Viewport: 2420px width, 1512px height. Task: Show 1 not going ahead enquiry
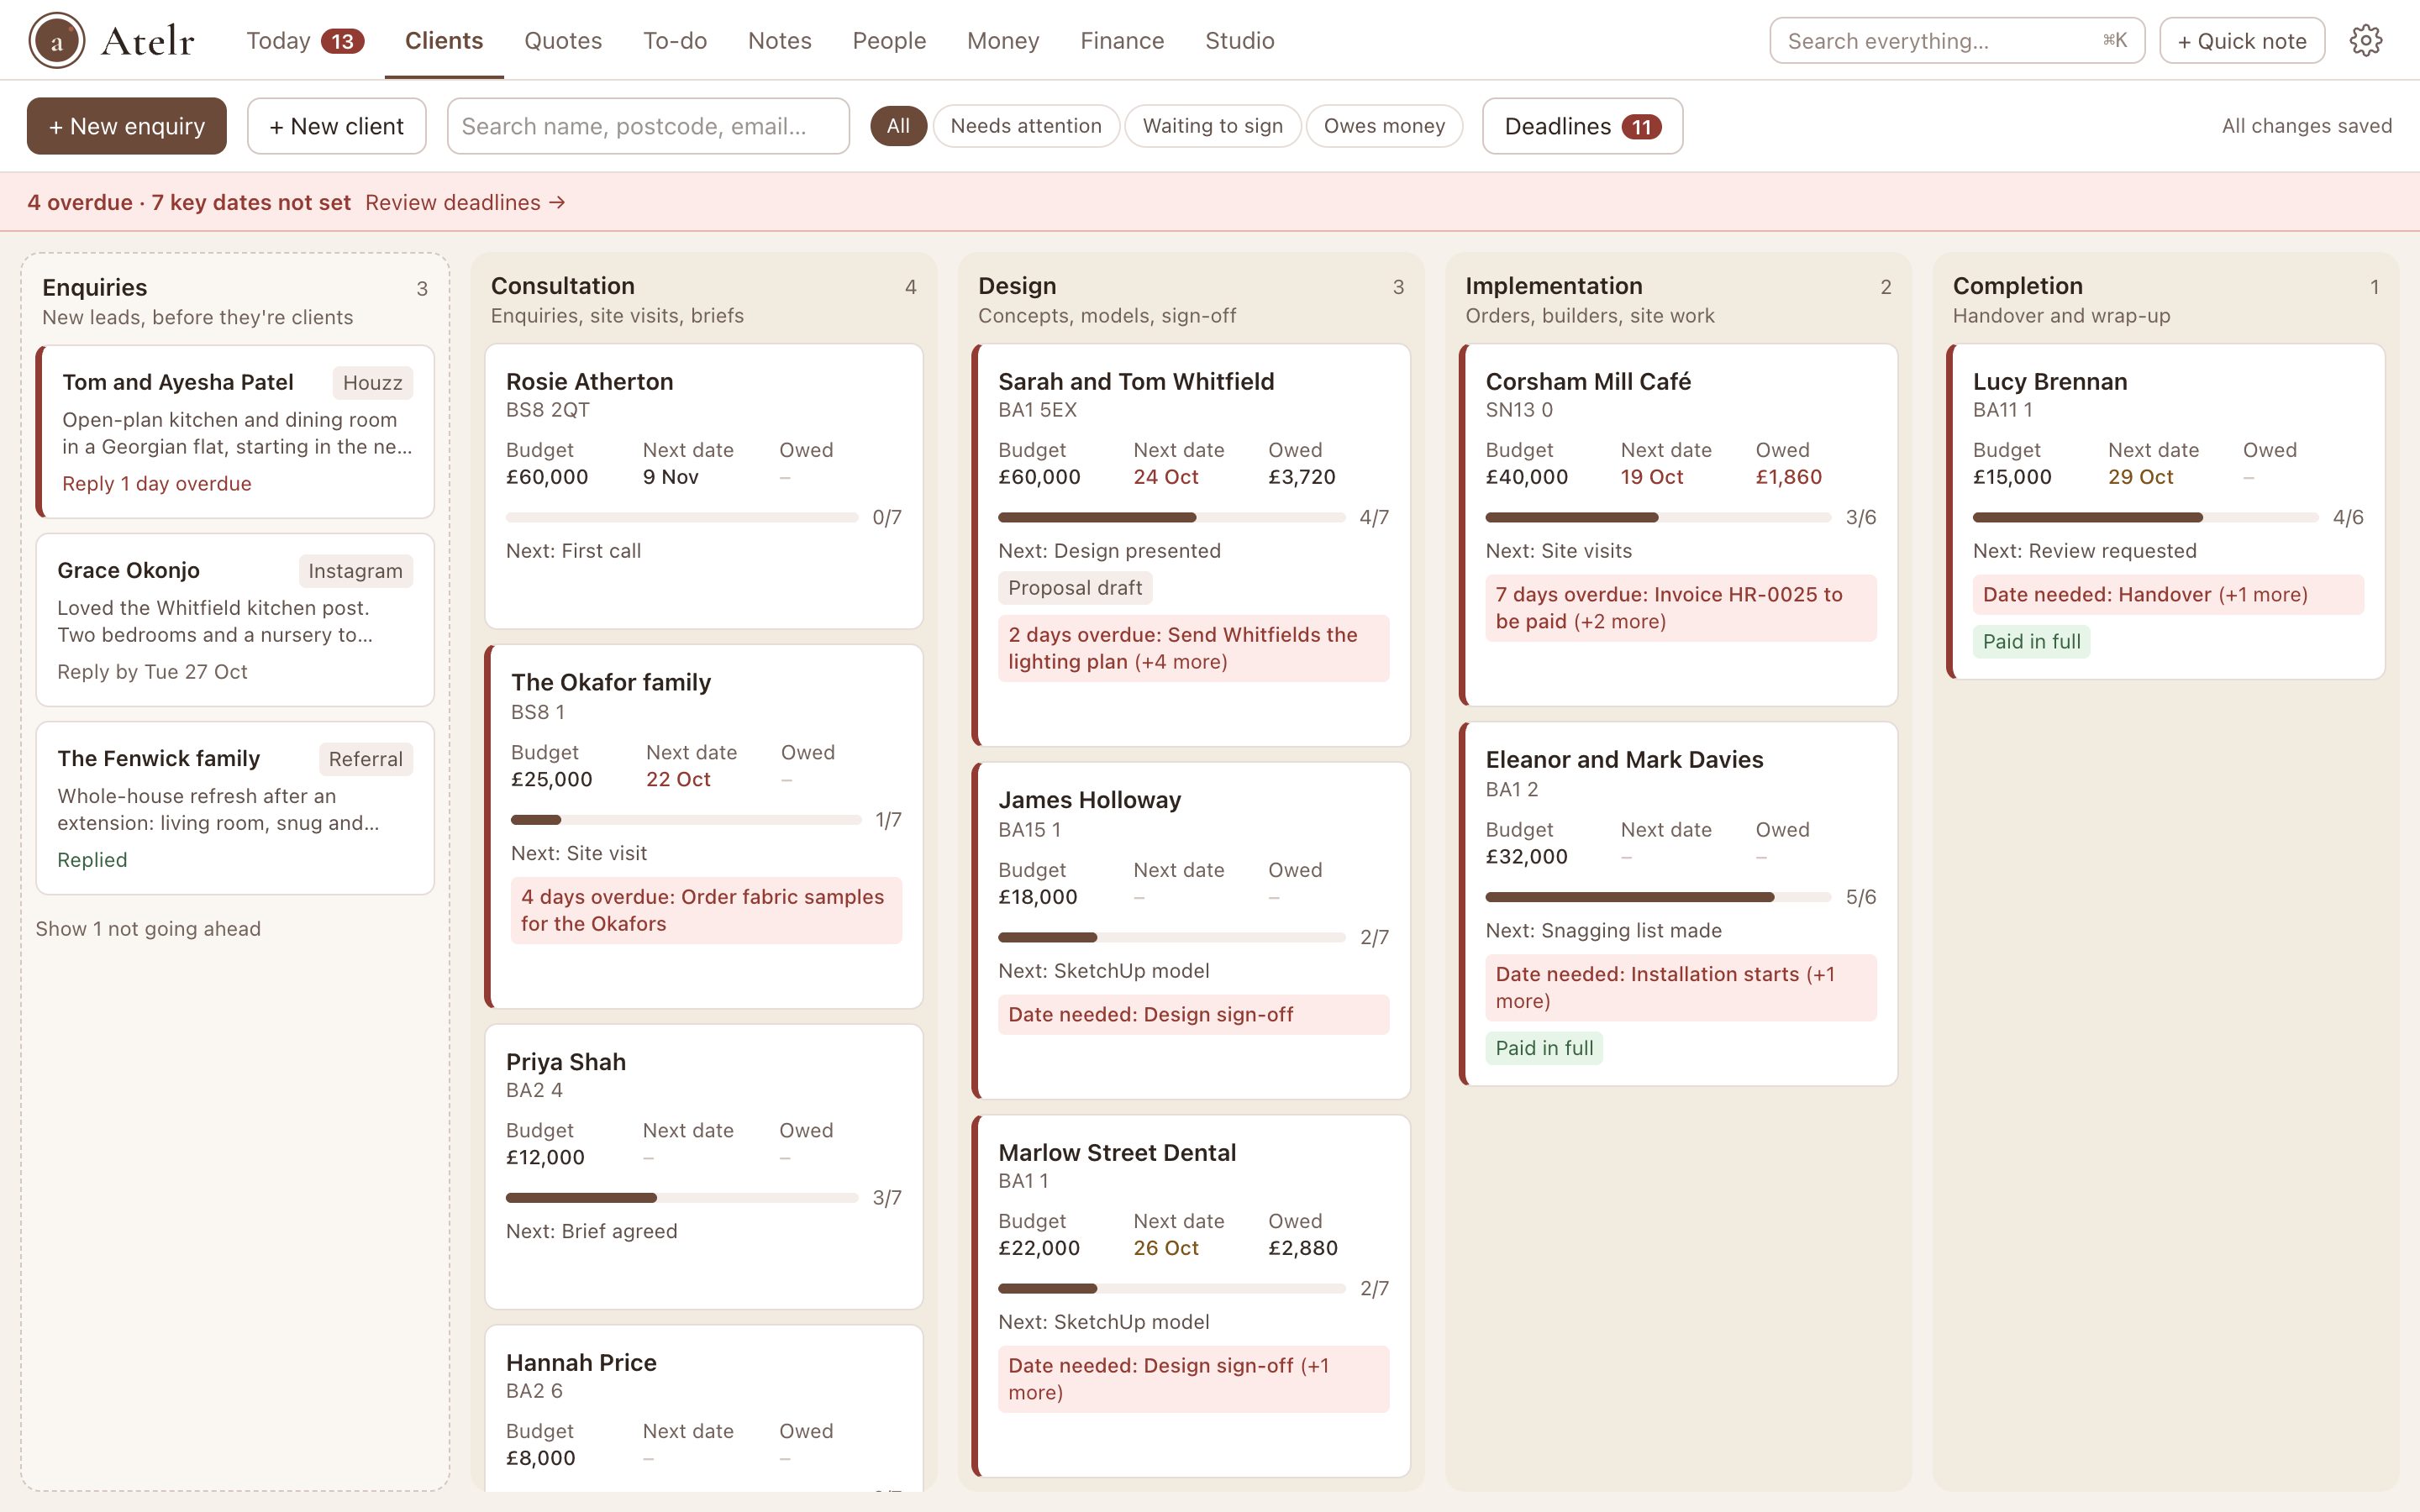[x=148, y=928]
